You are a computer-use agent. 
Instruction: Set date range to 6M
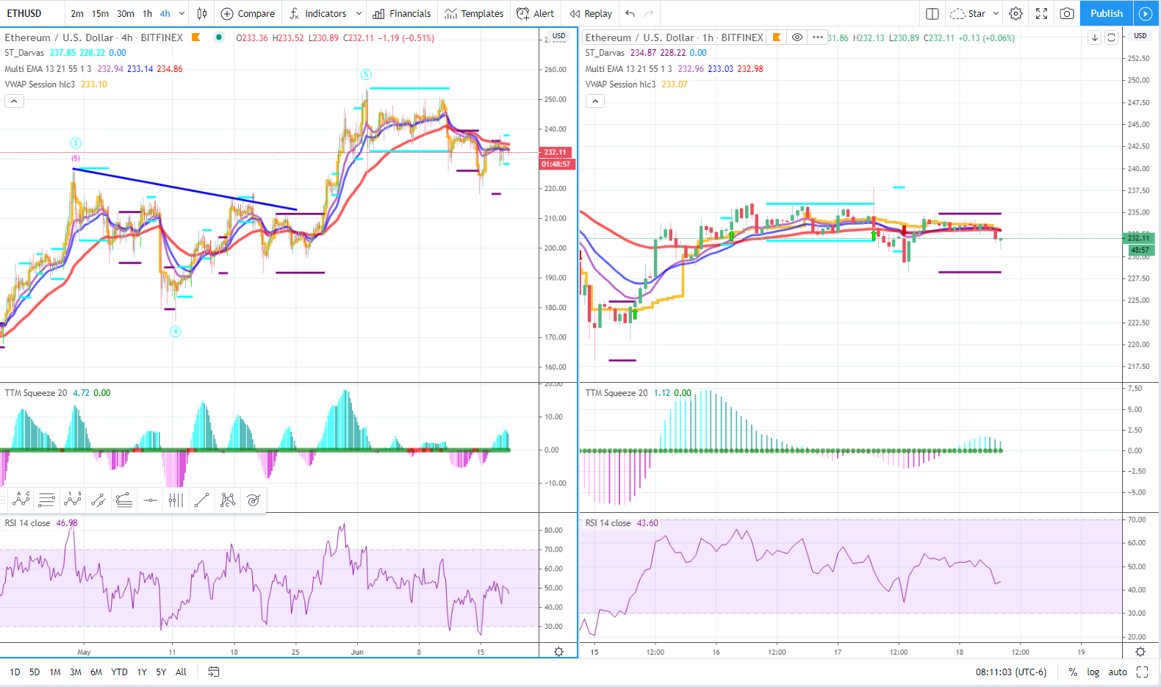pos(96,672)
